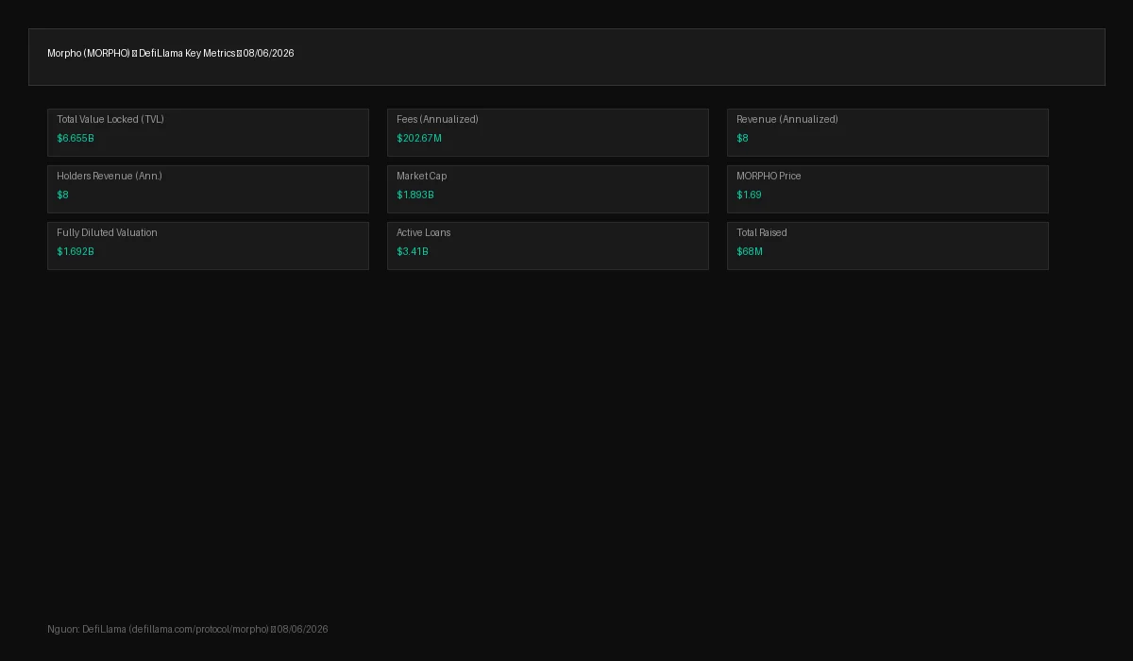1133x661 pixels.
Task: Click the "$1.893B" market cap value
Action: [x=415, y=195]
